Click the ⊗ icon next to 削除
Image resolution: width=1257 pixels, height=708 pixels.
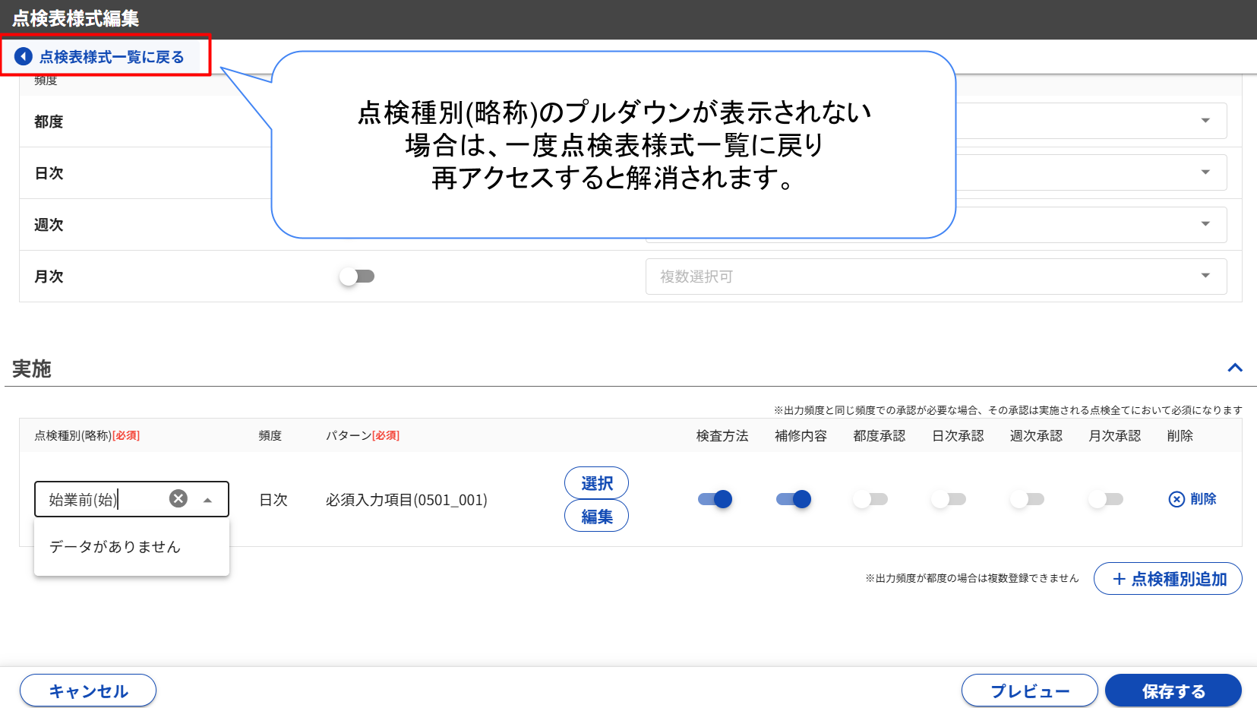(x=1176, y=499)
